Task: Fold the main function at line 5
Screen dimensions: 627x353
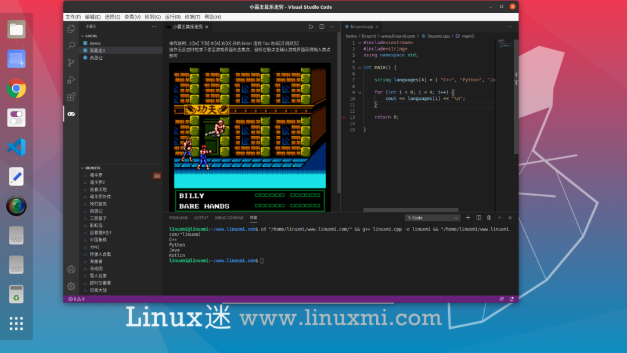Action: click(360, 67)
